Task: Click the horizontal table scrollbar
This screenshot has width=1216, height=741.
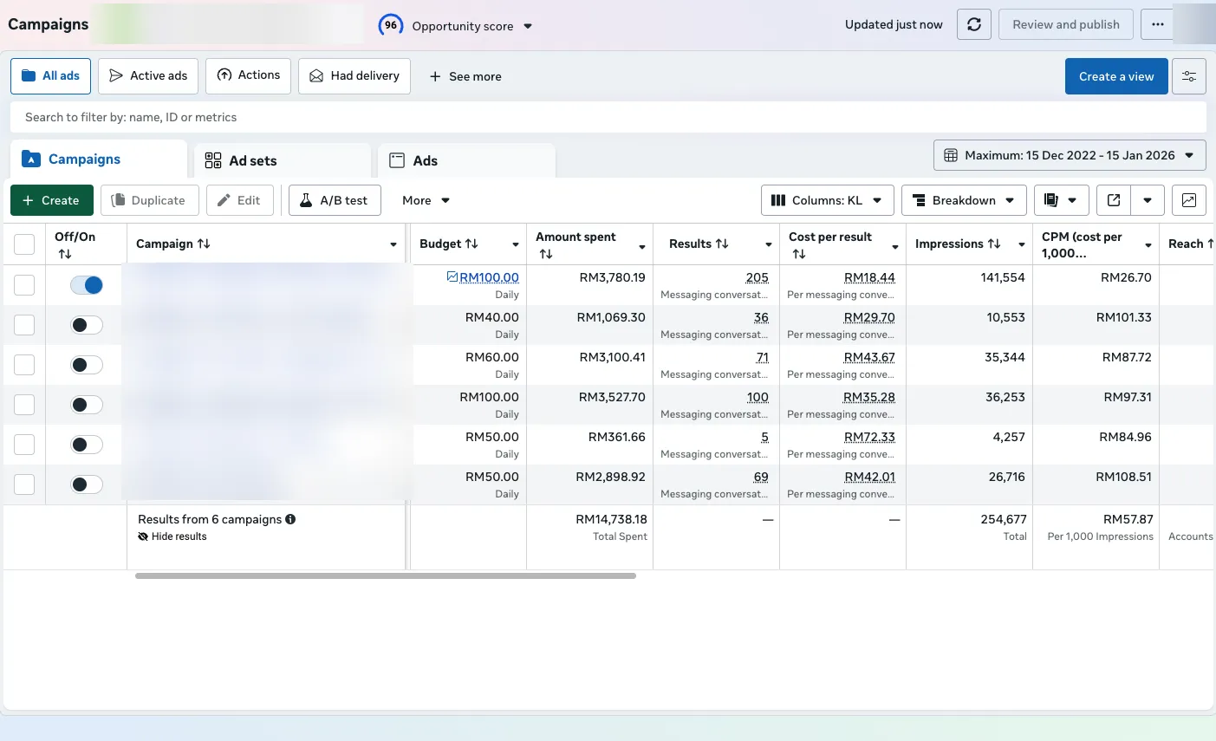Action: click(x=386, y=575)
